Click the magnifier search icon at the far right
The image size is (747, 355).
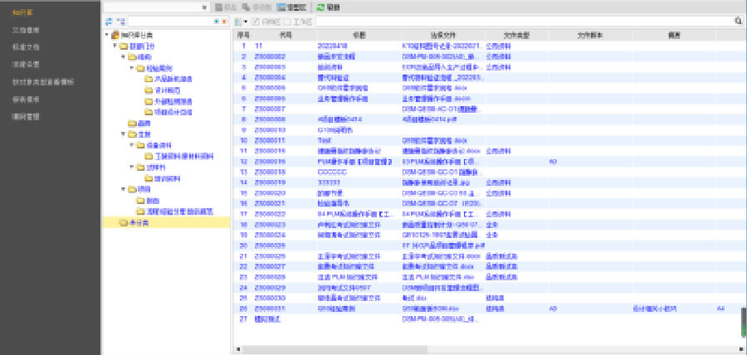click(737, 20)
